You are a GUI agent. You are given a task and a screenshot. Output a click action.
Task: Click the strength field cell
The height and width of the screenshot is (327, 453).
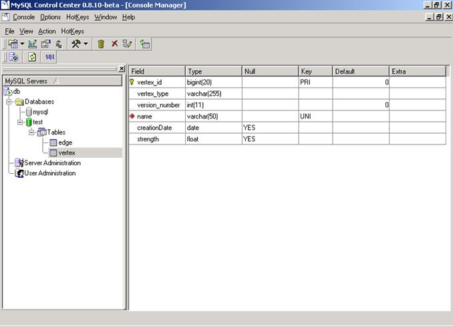(157, 139)
